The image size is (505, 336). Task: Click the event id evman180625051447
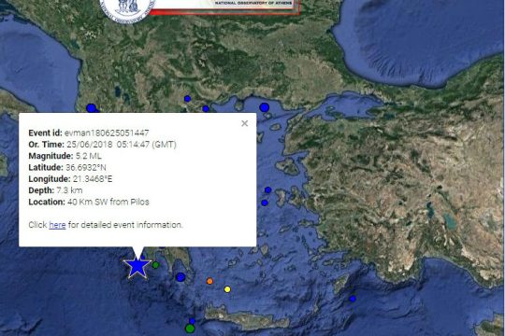click(107, 133)
